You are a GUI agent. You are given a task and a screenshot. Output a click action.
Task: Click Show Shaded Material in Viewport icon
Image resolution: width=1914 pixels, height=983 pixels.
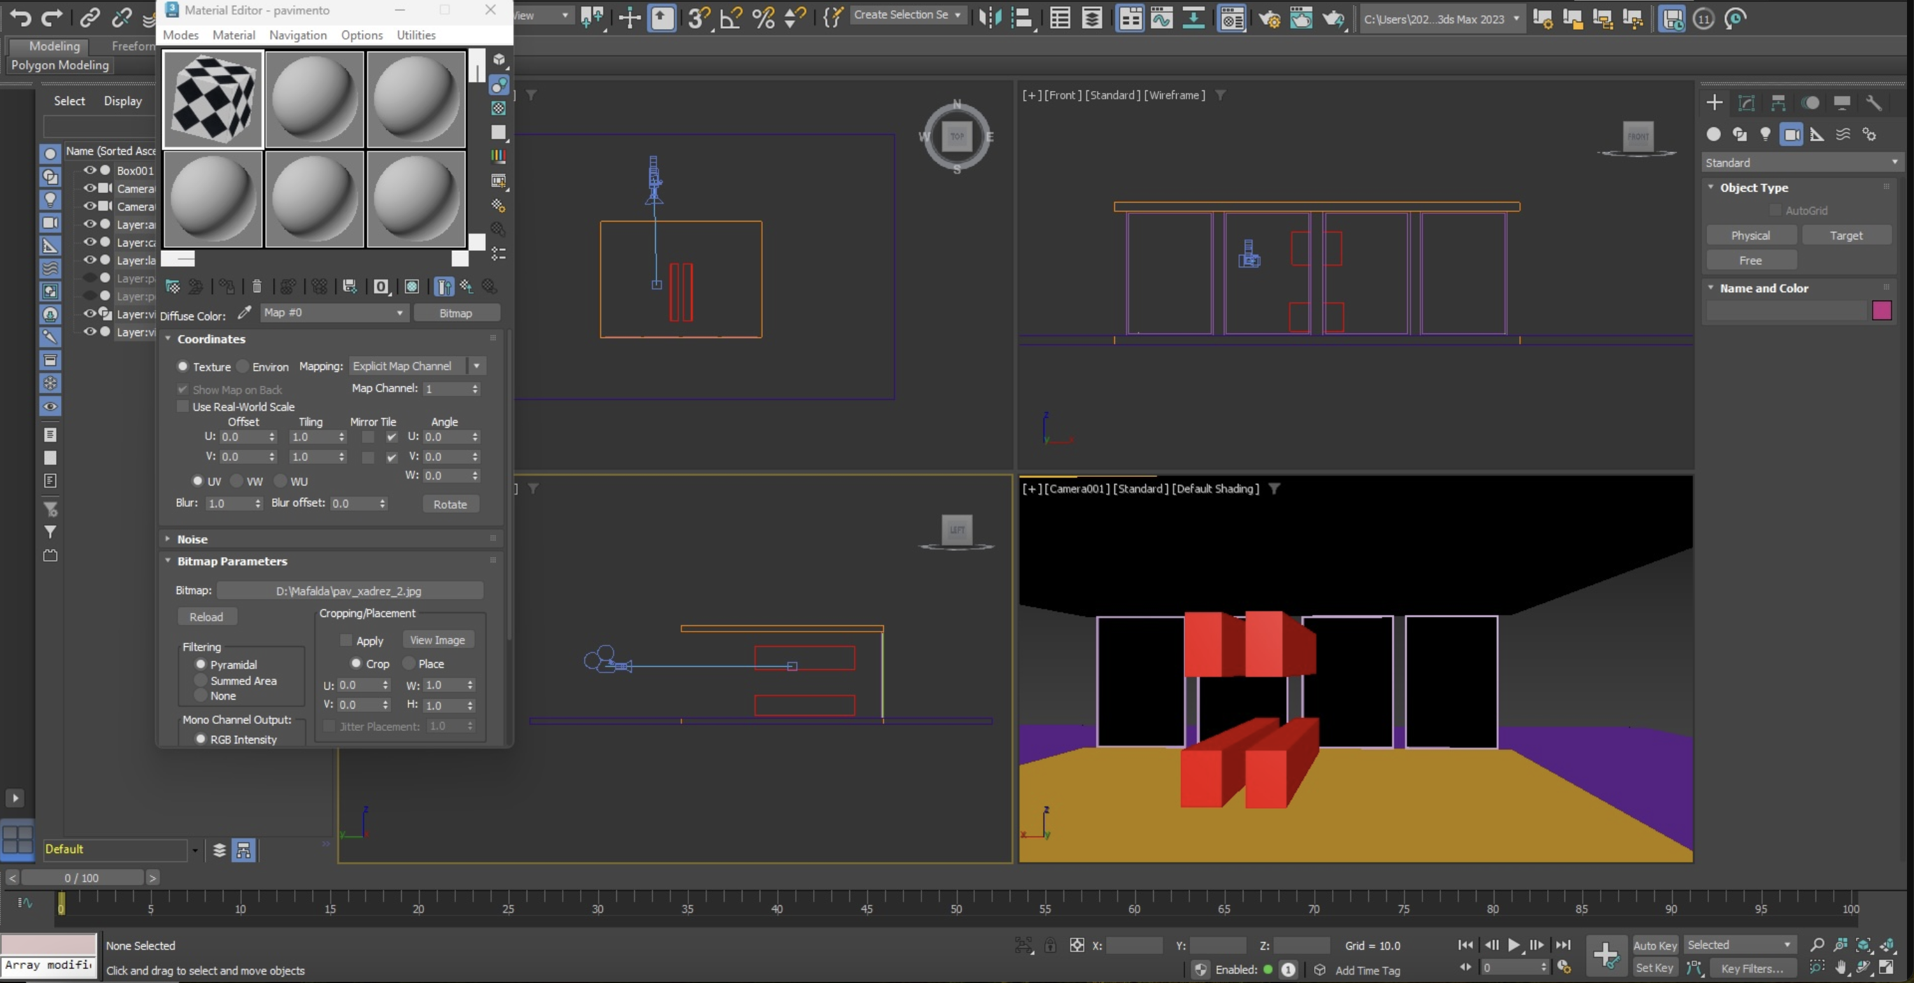[411, 286]
